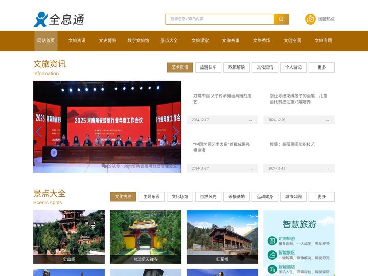Open the 台湾承天禅寺 thumbnail

pos(146,237)
